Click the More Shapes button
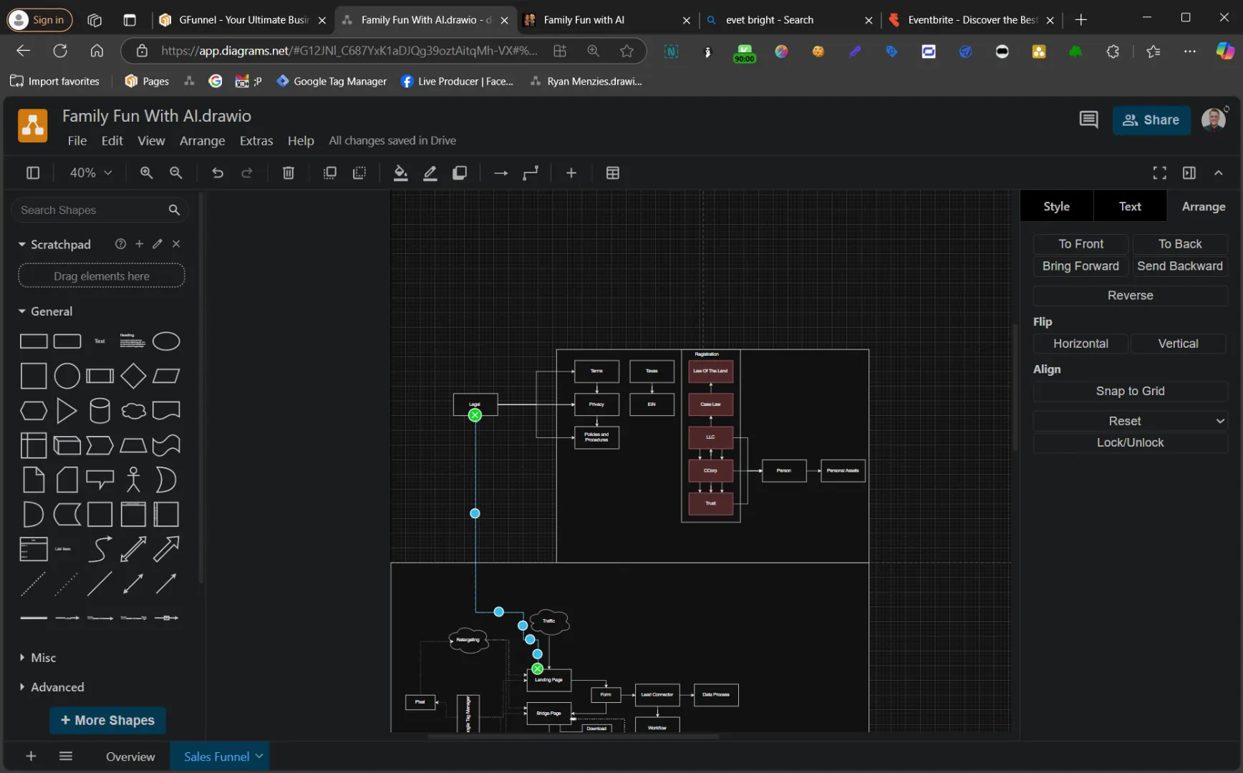This screenshot has width=1243, height=773. point(107,720)
